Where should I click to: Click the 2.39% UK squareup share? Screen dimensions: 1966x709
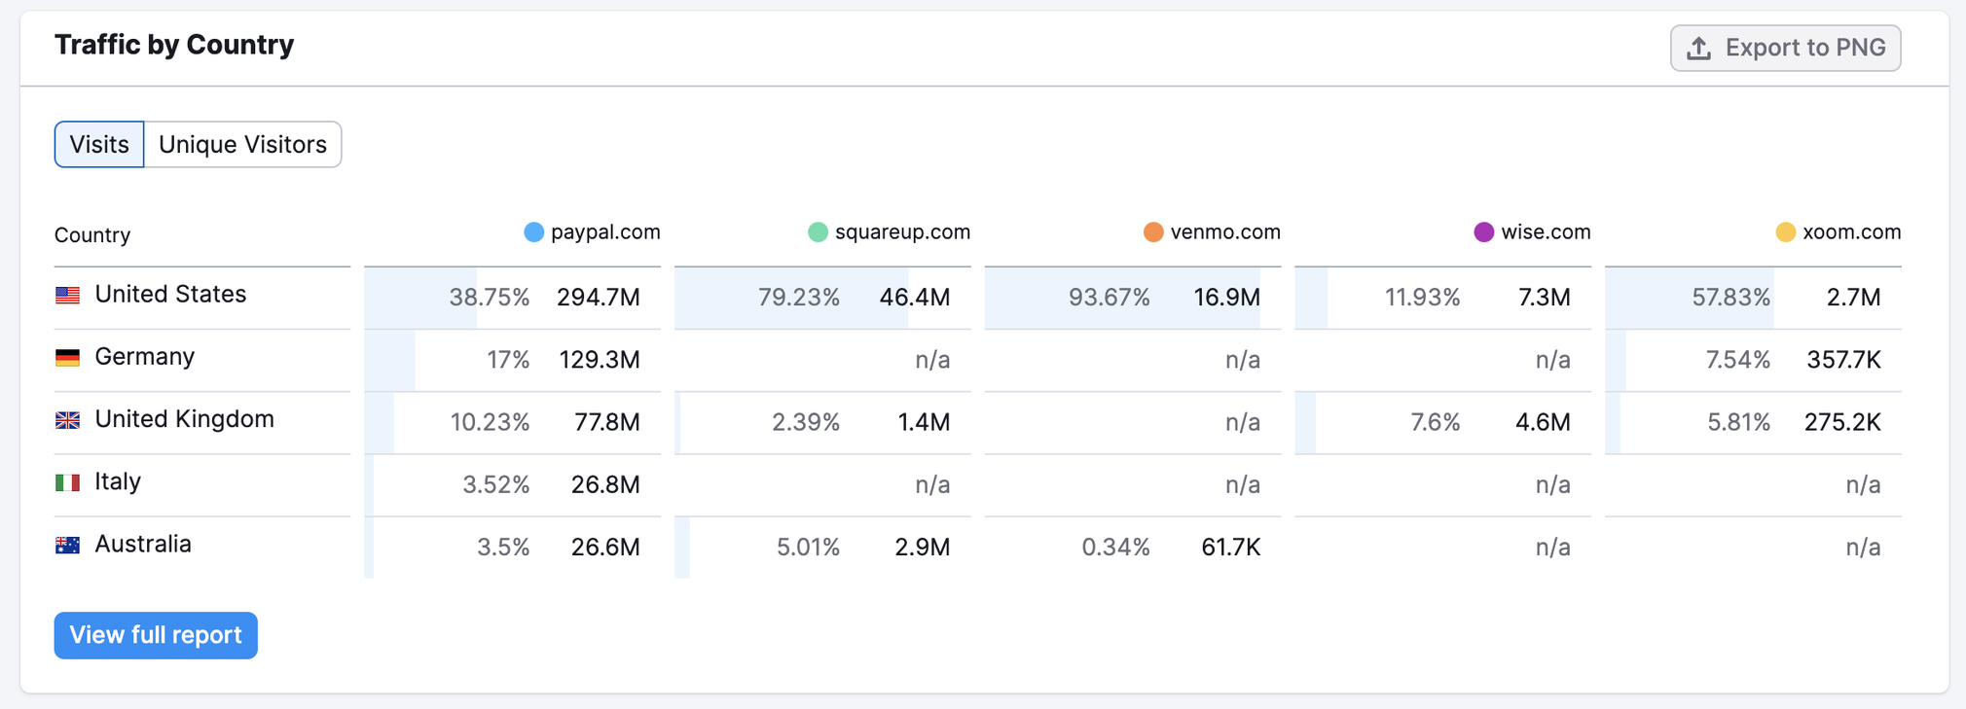pyautogui.click(x=806, y=422)
